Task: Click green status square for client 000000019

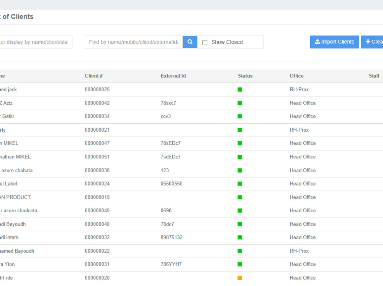Action: [x=240, y=197]
